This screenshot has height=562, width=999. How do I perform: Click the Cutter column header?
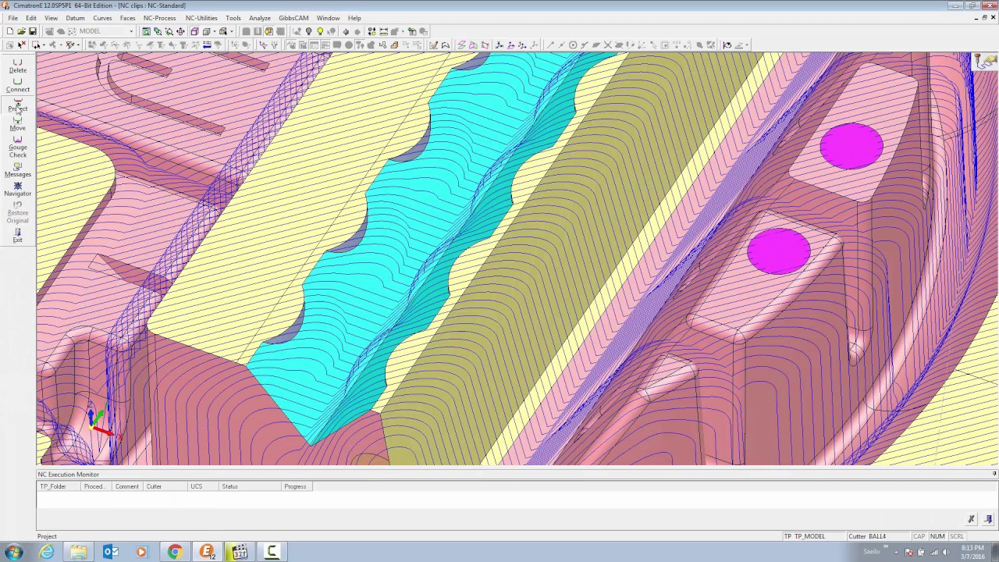click(x=165, y=486)
